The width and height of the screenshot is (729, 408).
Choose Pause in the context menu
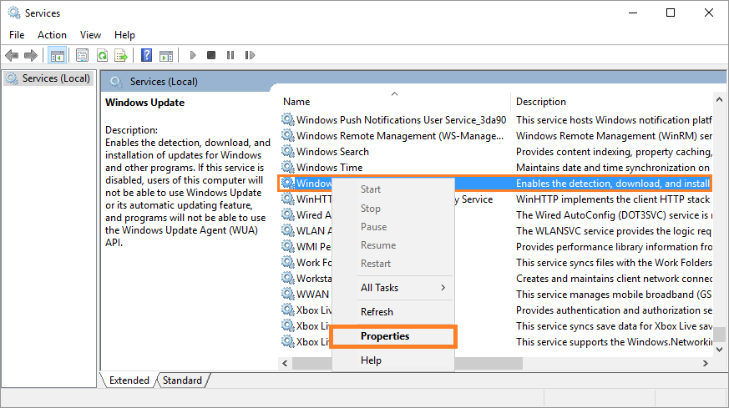392,227
